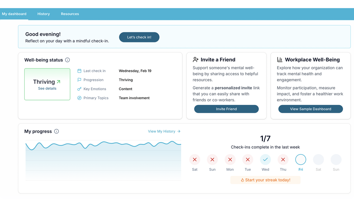The width and height of the screenshot is (354, 199).
Task: Click the flame icon in streak banner
Action: coord(242,180)
